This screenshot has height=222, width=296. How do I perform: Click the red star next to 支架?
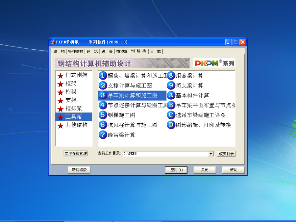[61, 101]
